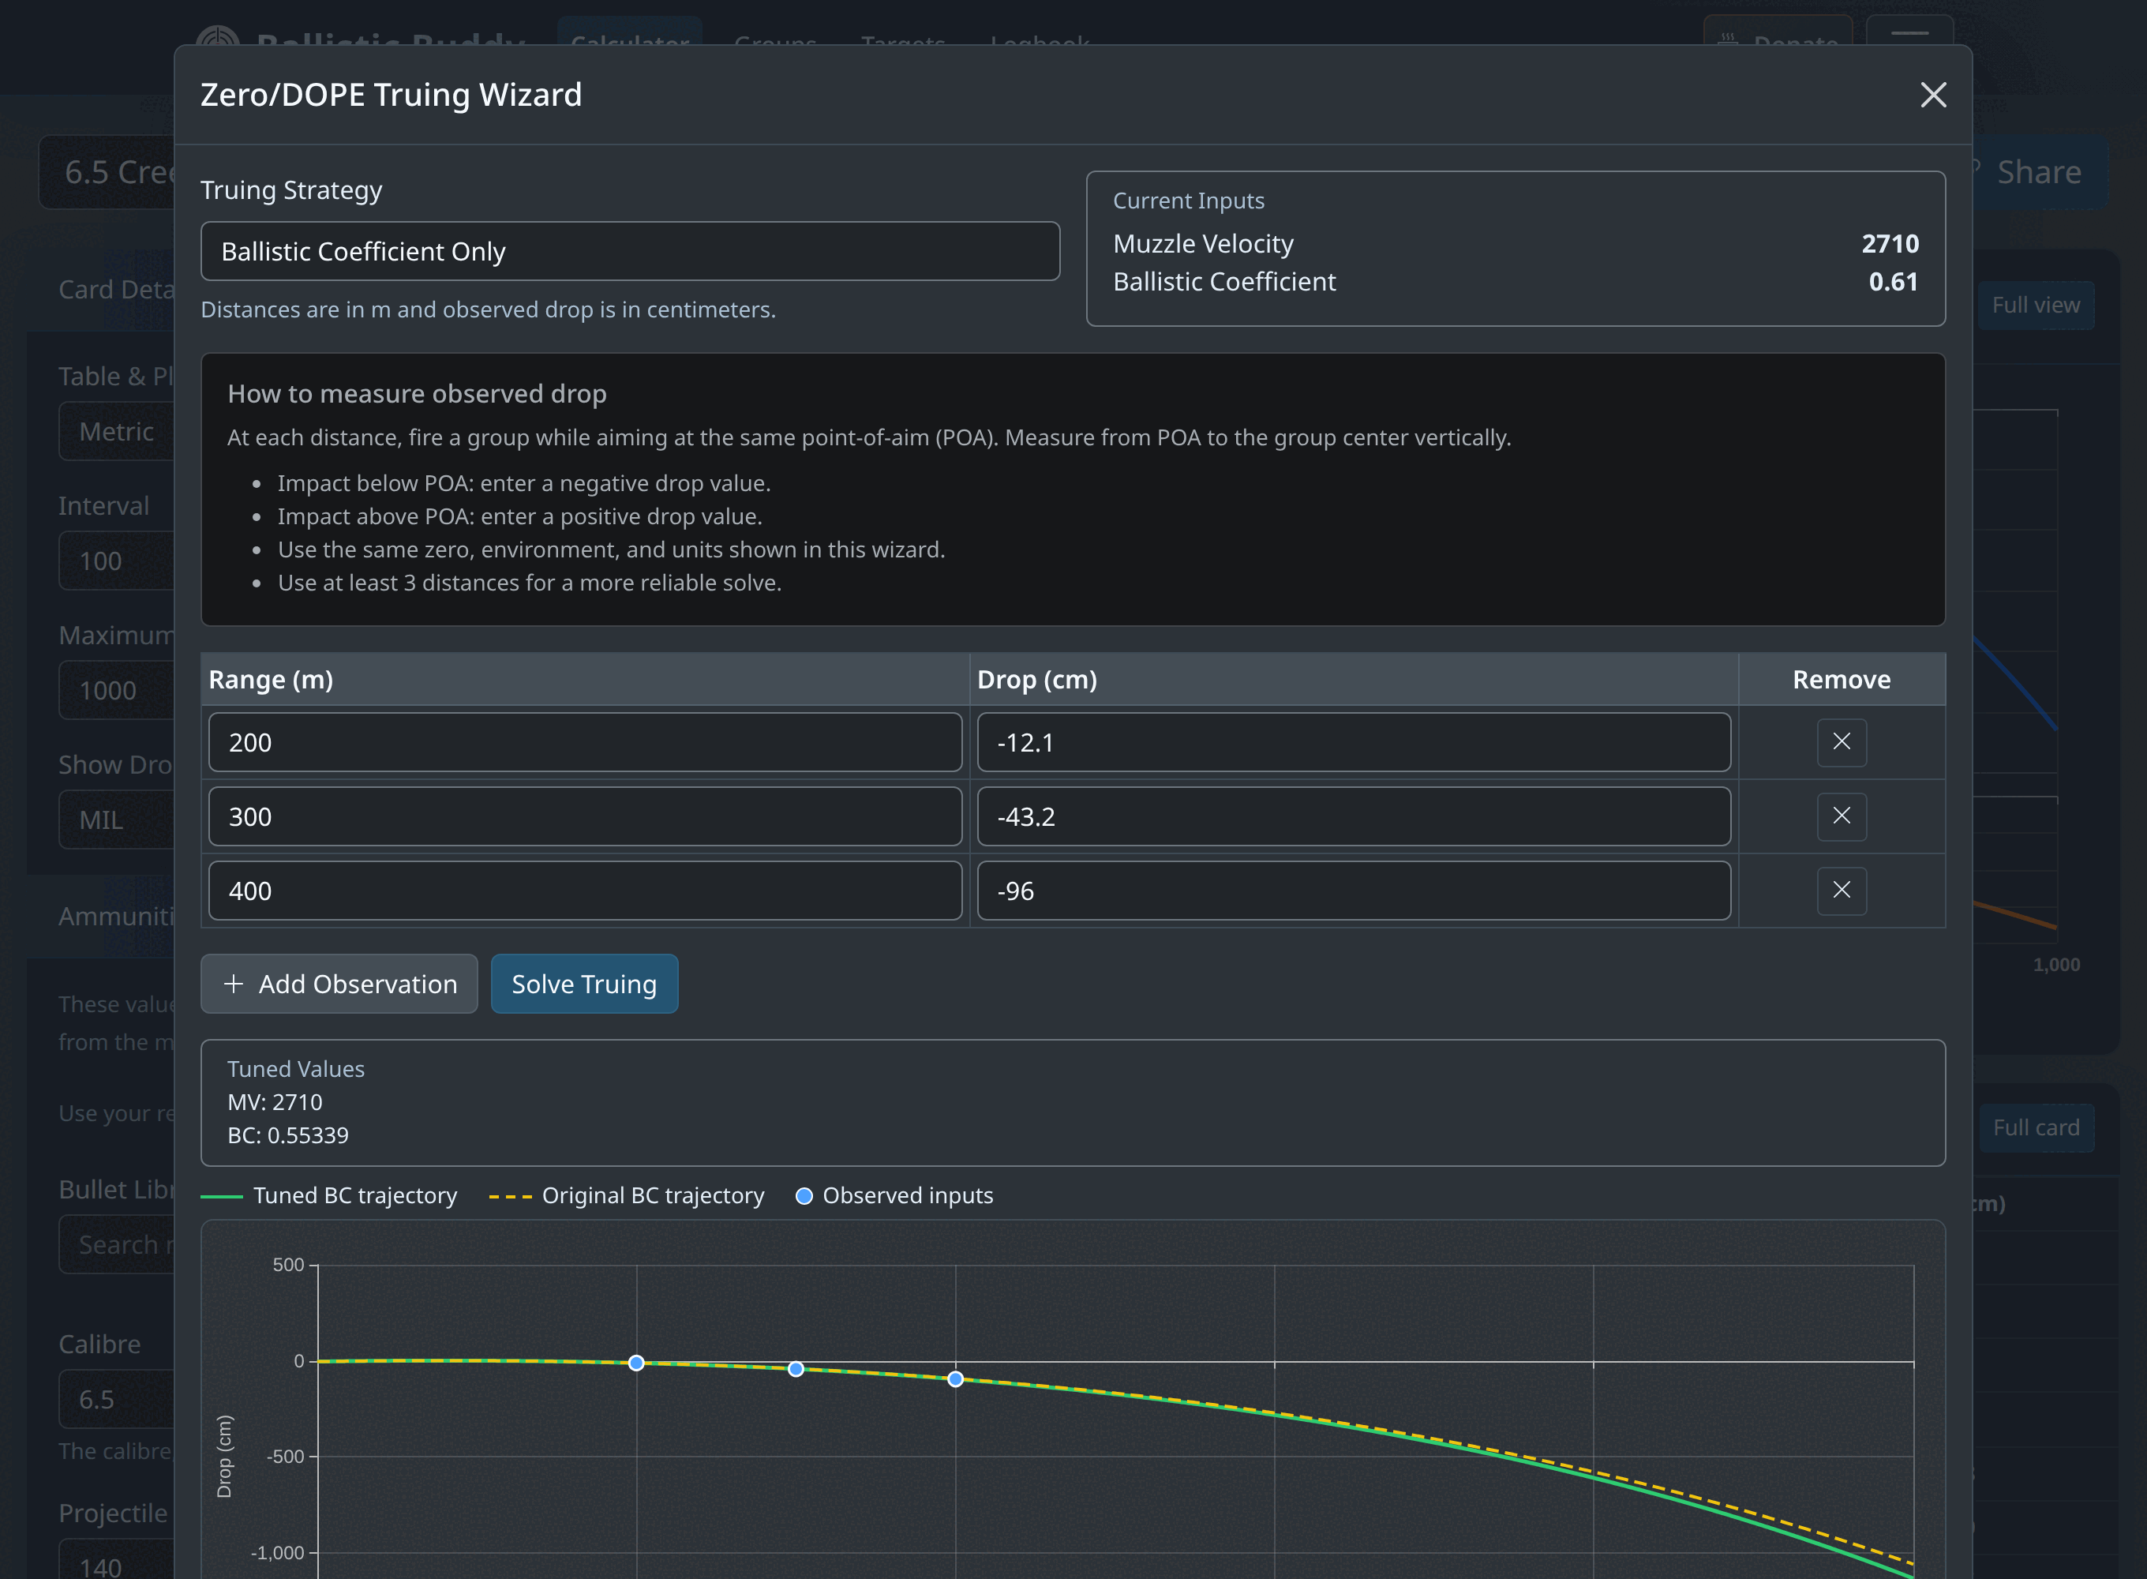The width and height of the screenshot is (2147, 1579).
Task: Open Metric units dropdown in background page
Action: coord(117,432)
